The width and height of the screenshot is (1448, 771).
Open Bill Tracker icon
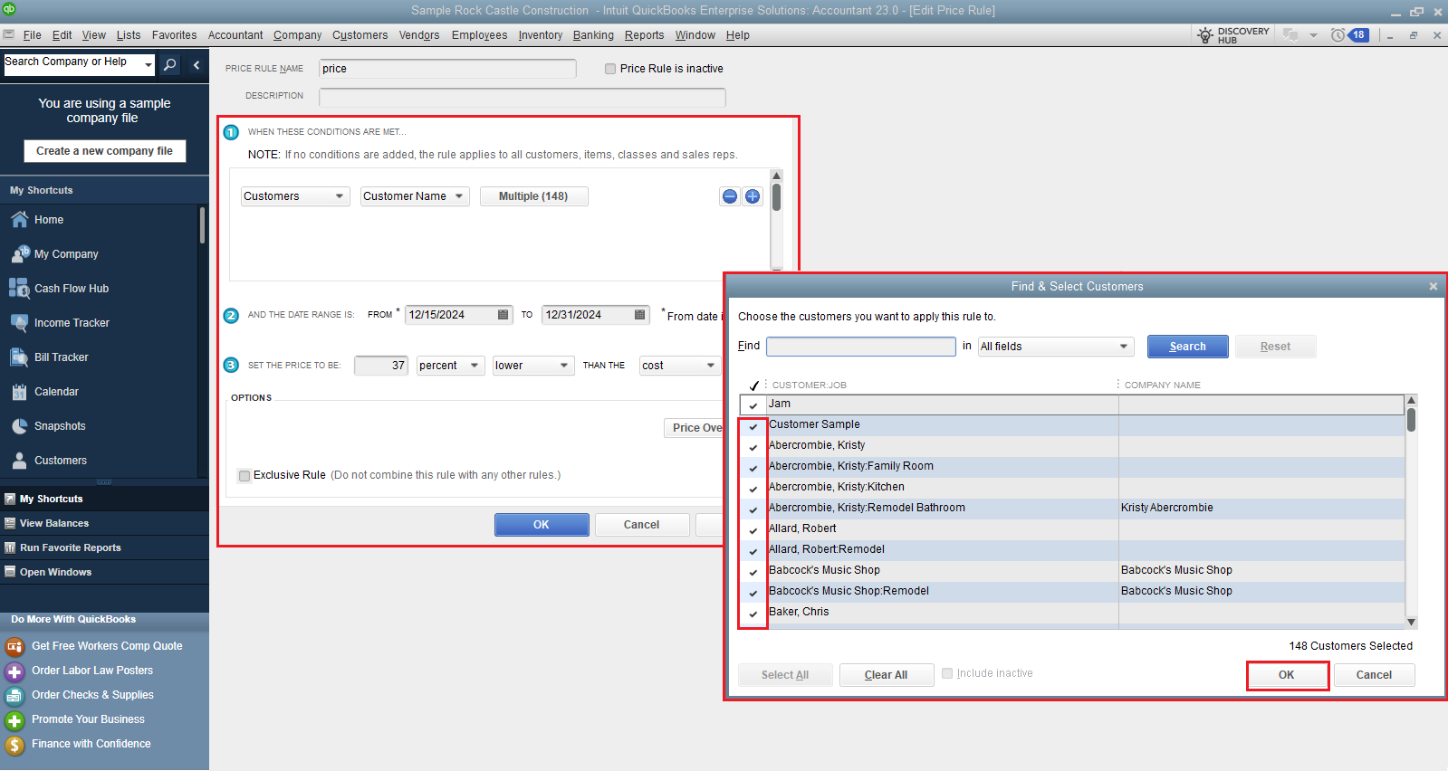click(x=19, y=357)
